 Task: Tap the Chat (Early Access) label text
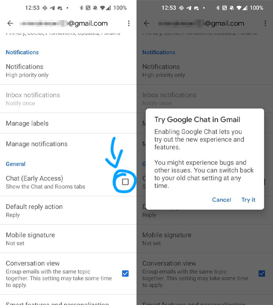click(34, 178)
